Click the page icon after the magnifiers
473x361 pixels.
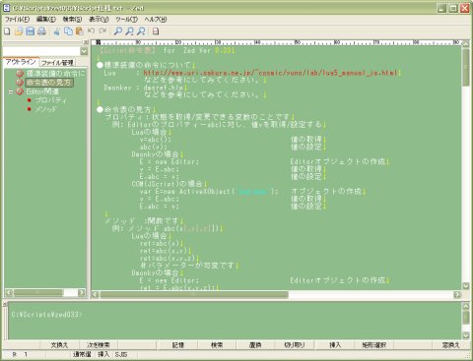(156, 31)
